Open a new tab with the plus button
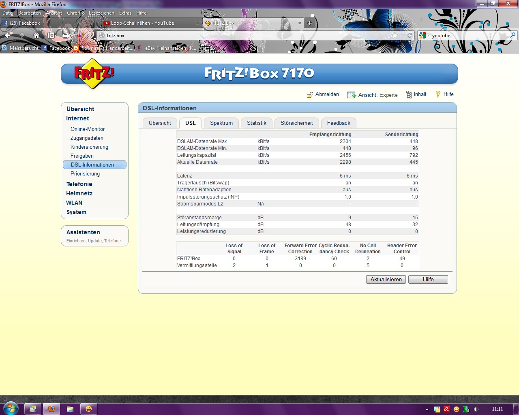 [310, 23]
